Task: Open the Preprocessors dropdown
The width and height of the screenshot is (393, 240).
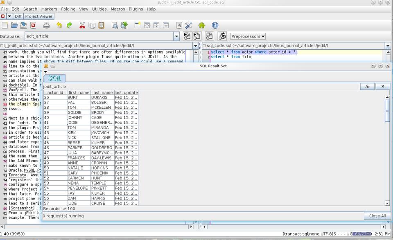Action: [x=248, y=36]
